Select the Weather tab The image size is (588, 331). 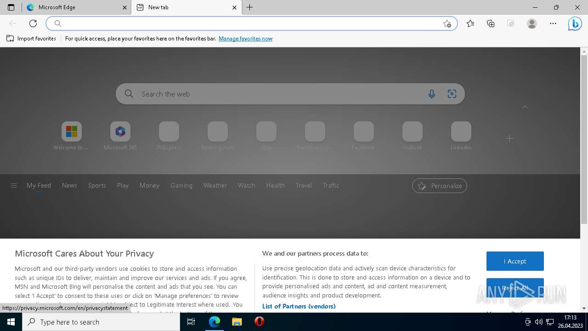click(215, 185)
